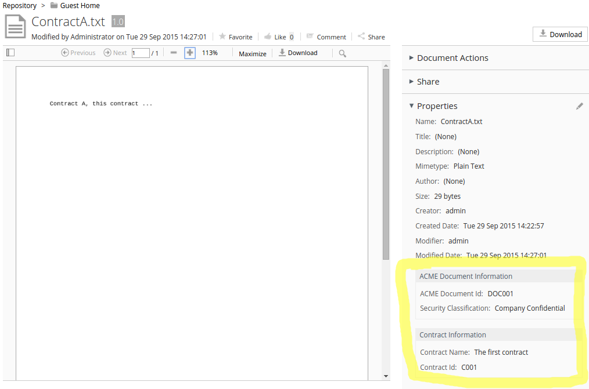This screenshot has height=389, width=589.
Task: Toggle the sidebar panel icon in viewer toolbar
Action: tap(10, 52)
